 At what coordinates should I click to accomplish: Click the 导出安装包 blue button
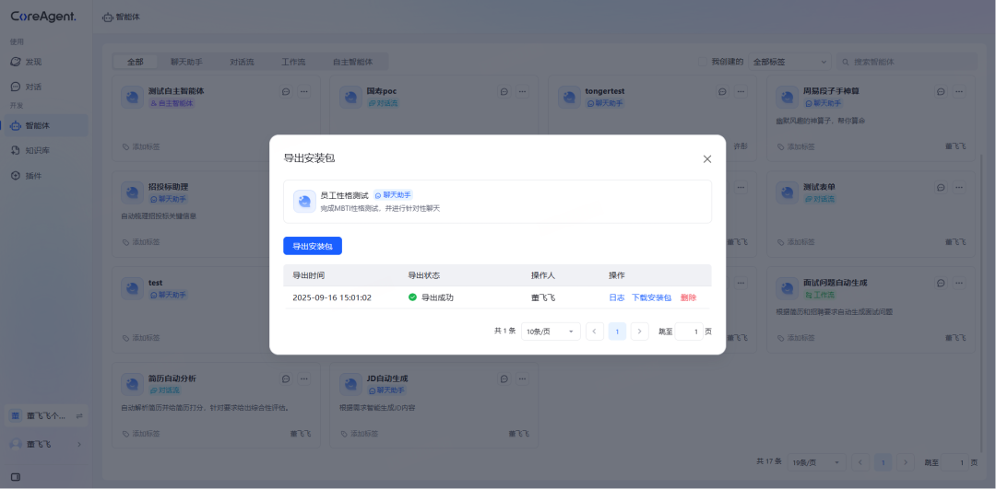(313, 246)
